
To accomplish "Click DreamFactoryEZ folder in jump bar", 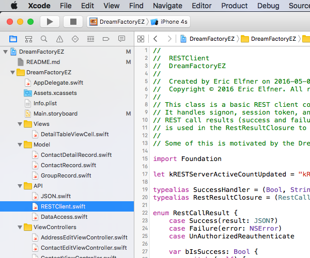I will point(268,39).
